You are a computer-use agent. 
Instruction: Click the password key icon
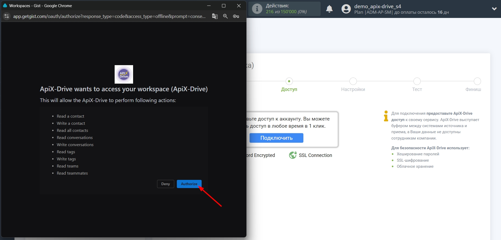tap(236, 16)
